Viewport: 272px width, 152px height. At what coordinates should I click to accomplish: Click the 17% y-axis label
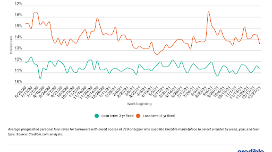click(x=18, y=3)
